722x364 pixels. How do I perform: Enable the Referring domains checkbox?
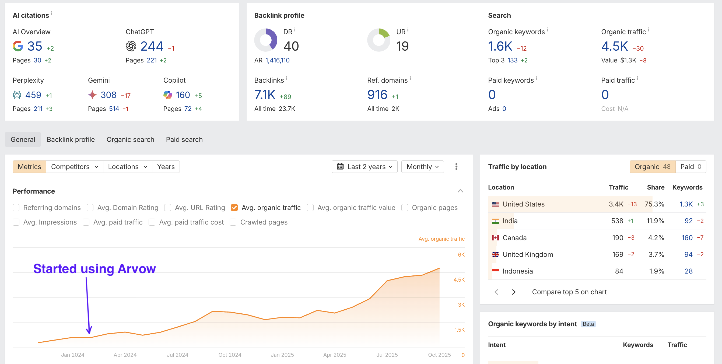point(16,208)
